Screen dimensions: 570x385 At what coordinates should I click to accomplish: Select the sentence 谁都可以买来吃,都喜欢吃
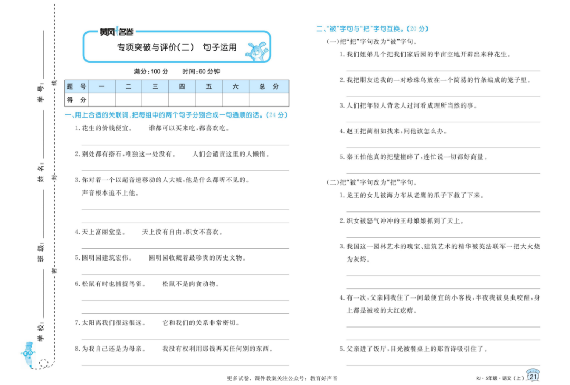[189, 128]
